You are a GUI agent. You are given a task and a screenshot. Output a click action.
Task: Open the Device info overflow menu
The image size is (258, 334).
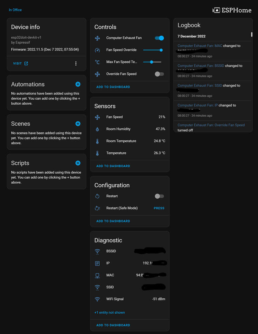(76, 63)
